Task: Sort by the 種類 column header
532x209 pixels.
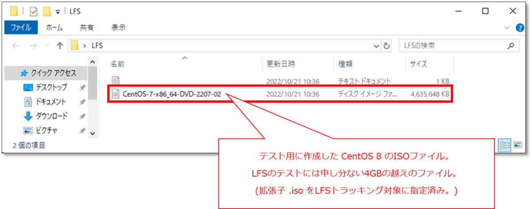Action: click(345, 64)
